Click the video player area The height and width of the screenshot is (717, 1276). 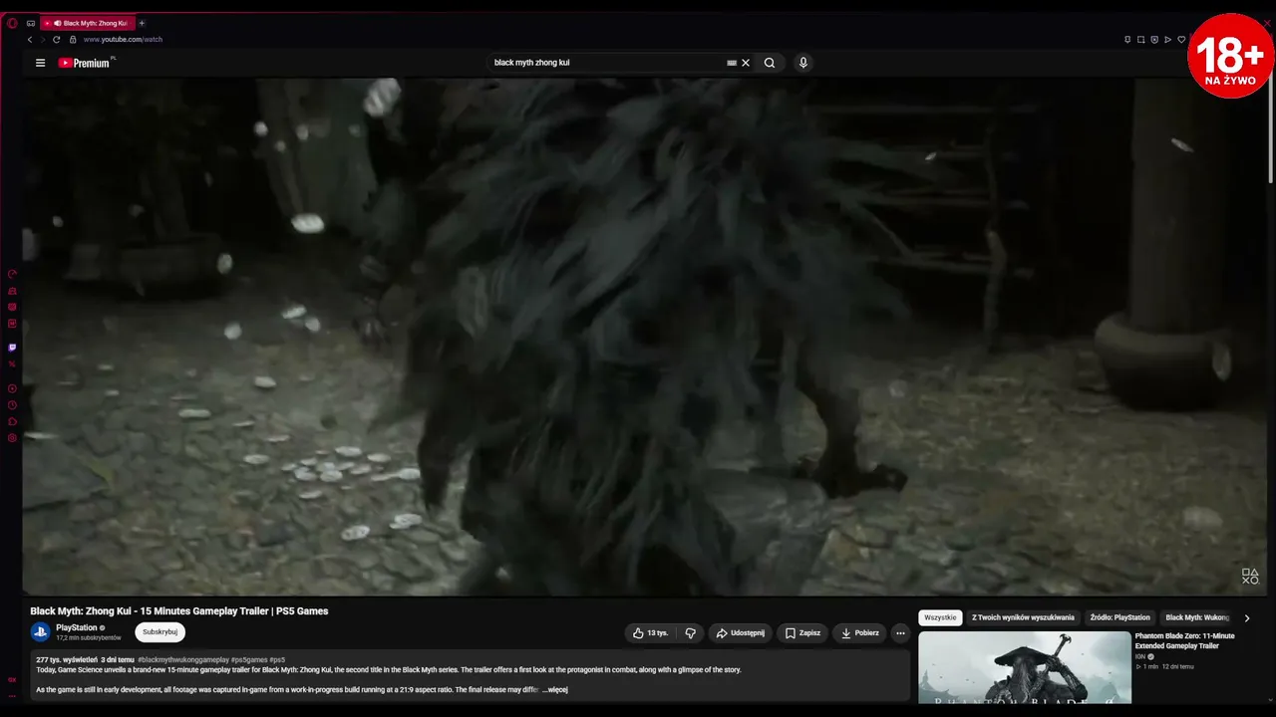pyautogui.click(x=644, y=337)
